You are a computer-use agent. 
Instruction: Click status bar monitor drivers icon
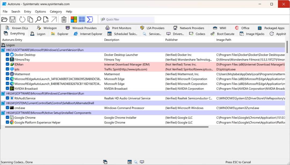click(142, 162)
